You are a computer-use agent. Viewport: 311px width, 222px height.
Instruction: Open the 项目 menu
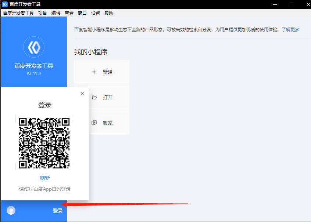tap(42, 13)
